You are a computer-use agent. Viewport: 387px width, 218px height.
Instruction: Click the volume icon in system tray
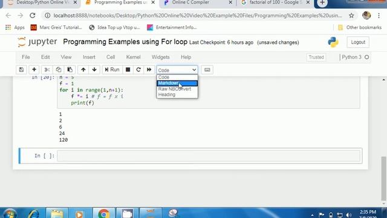348,215
